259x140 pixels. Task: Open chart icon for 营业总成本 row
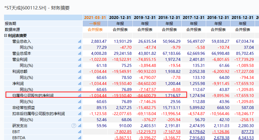80,53
